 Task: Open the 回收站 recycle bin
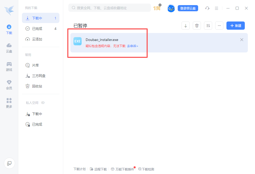point(41,86)
